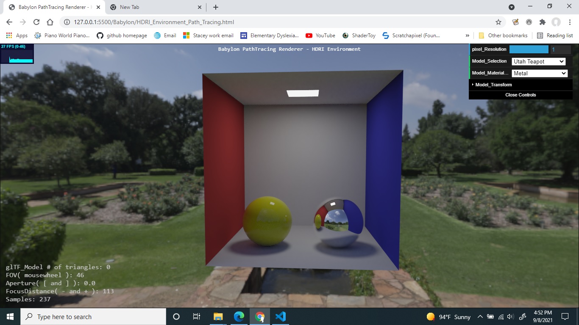Click Close Controls in the GUI panel
Image resolution: width=579 pixels, height=325 pixels.
(x=521, y=95)
